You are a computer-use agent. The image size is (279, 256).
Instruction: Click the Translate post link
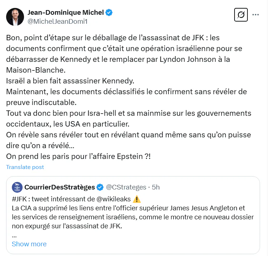[25, 167]
